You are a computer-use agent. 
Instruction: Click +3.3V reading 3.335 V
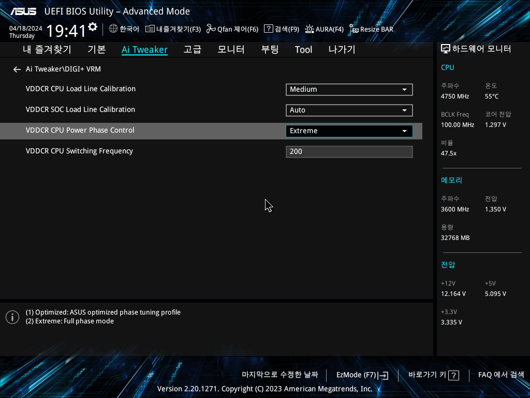[451, 322]
